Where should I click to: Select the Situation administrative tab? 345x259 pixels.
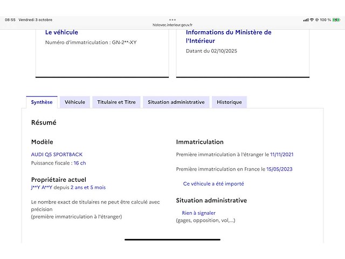[x=176, y=102]
